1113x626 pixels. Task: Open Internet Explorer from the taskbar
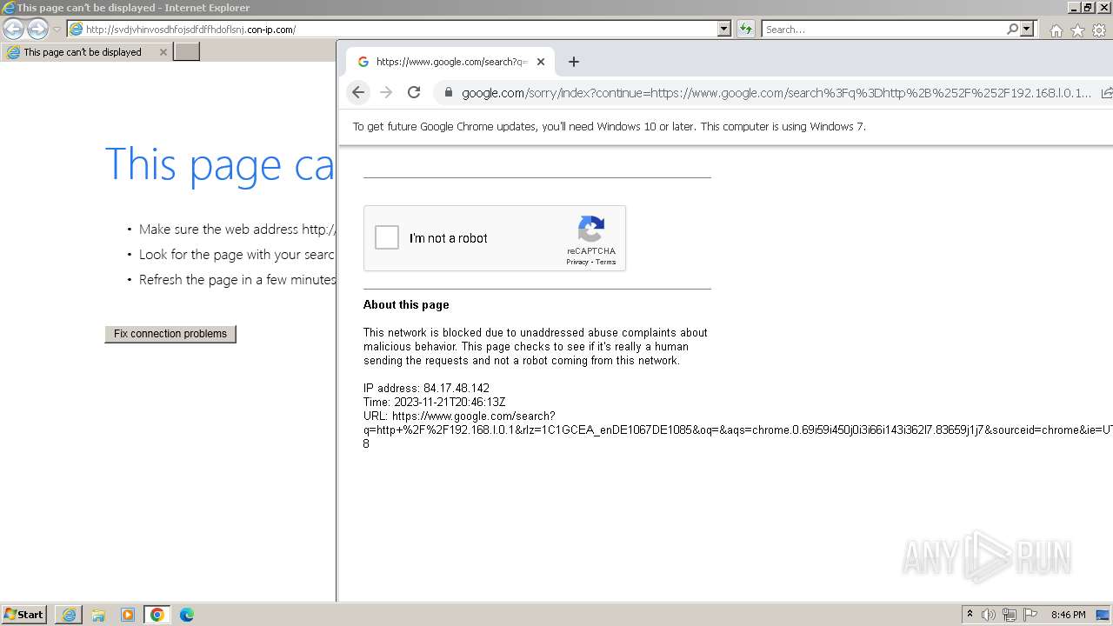69,615
